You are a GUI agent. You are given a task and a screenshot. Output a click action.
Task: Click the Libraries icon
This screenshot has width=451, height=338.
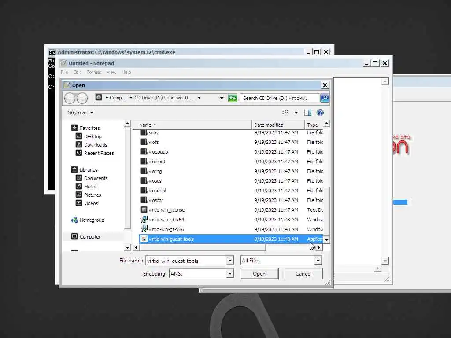(74, 169)
